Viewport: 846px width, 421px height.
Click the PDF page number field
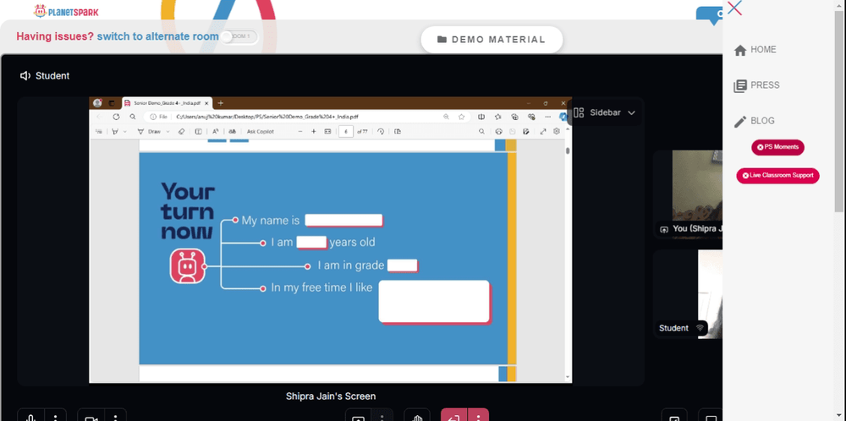click(x=346, y=132)
